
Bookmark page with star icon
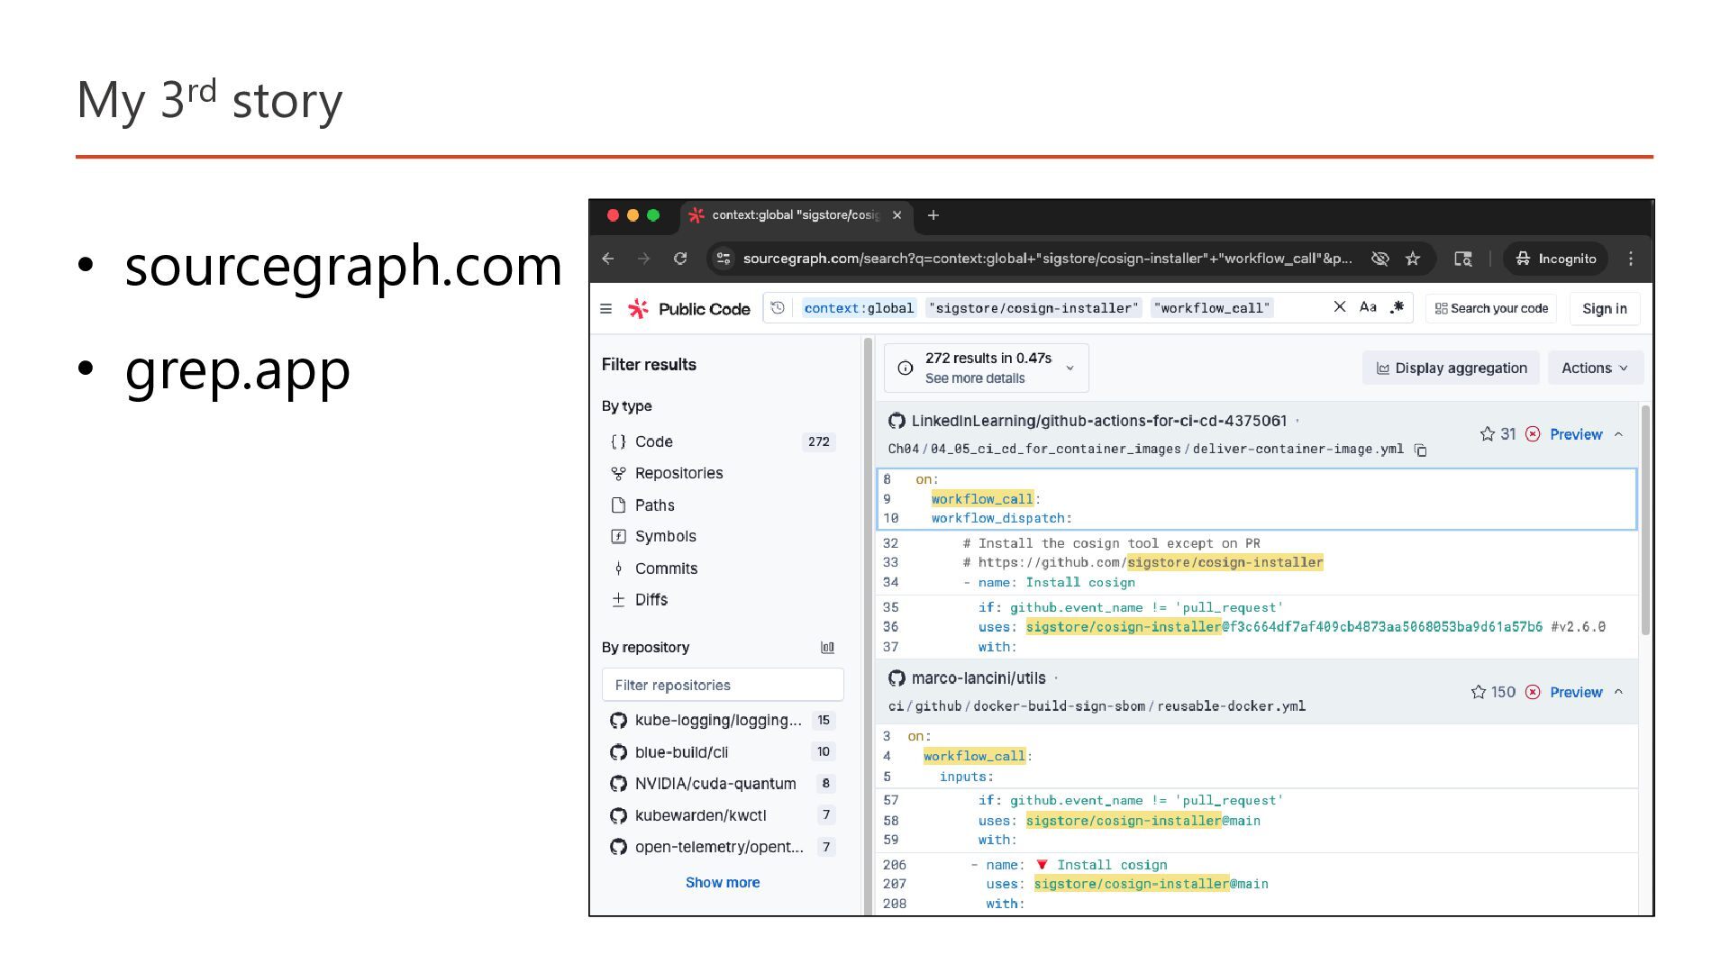(1413, 259)
